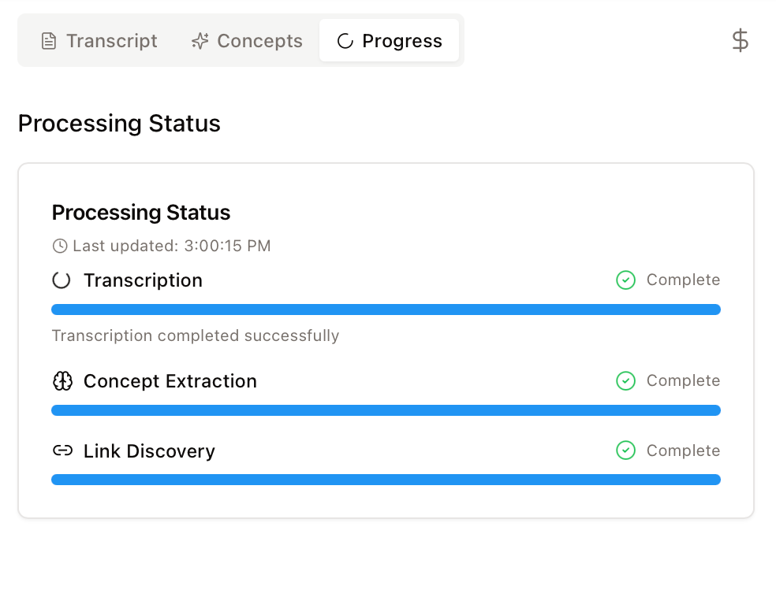776x608 pixels.
Task: Click the Link Discovery label
Action: [x=149, y=451]
